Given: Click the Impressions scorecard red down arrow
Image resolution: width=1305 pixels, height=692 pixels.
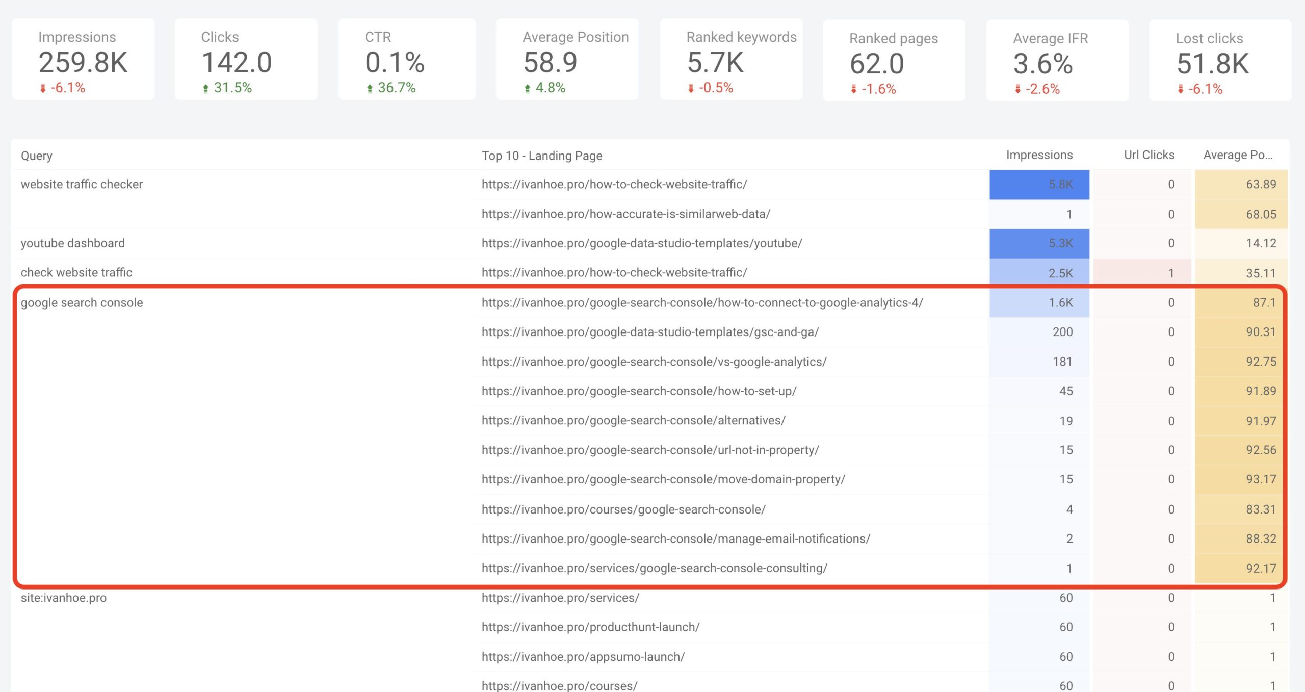Looking at the screenshot, I should pyautogui.click(x=43, y=88).
